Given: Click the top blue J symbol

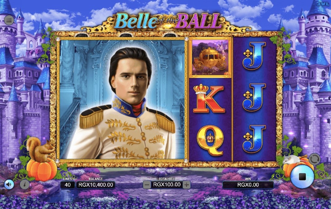Looking at the screenshot, I should pos(254,56).
